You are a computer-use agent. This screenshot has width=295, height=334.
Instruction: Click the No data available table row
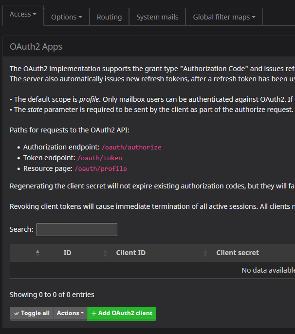tap(268, 270)
